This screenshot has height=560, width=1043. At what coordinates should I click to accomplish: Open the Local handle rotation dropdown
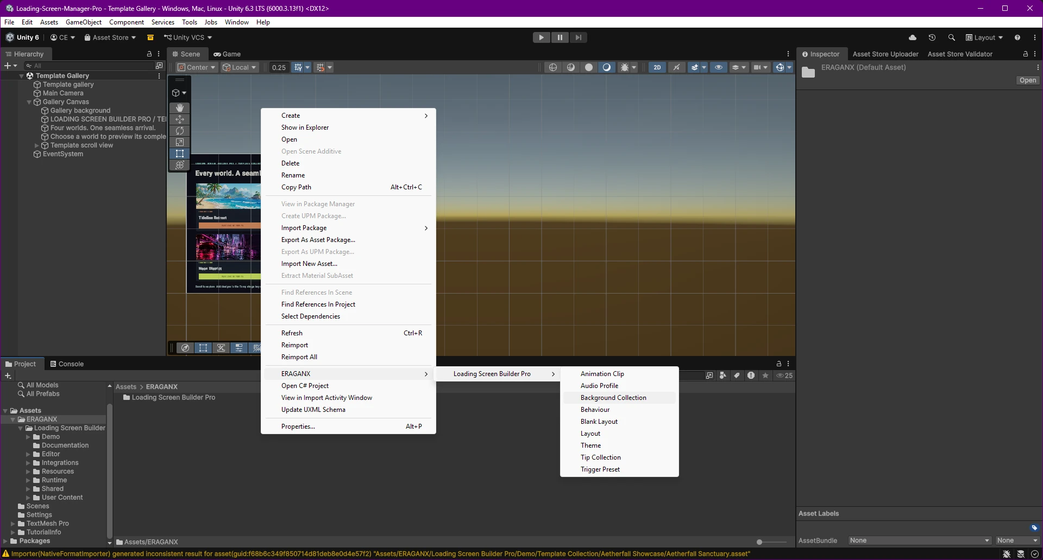tap(240, 67)
